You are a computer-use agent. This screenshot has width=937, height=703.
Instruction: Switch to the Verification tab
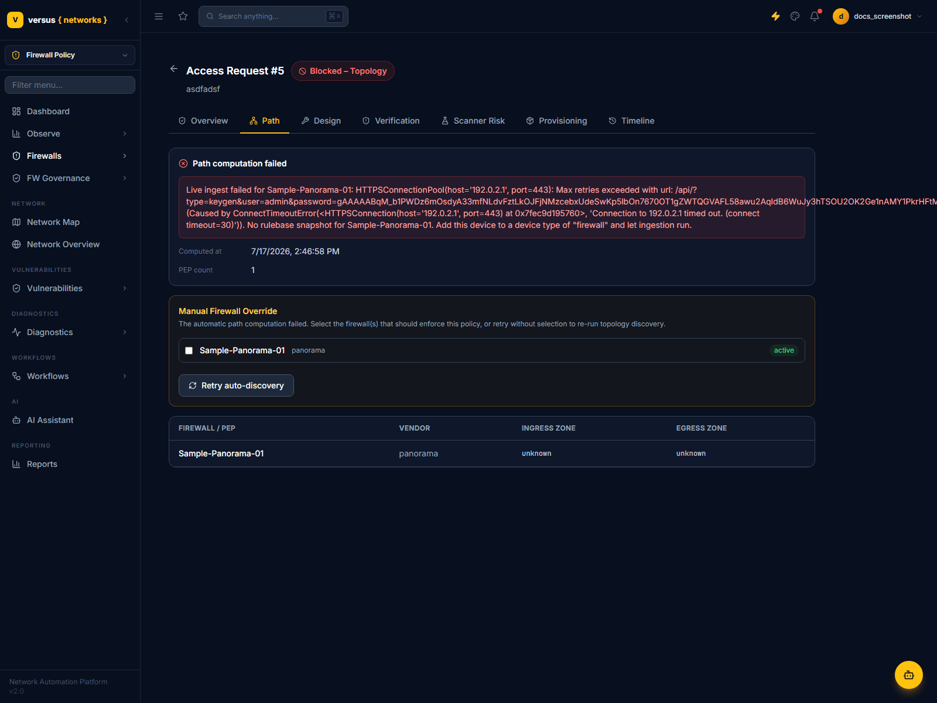tap(391, 121)
